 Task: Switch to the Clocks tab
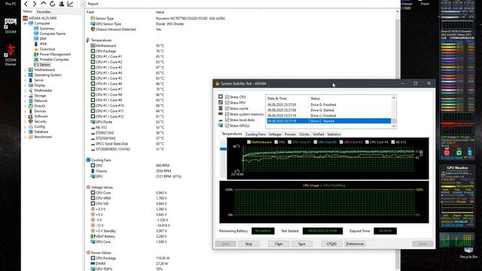click(x=304, y=134)
